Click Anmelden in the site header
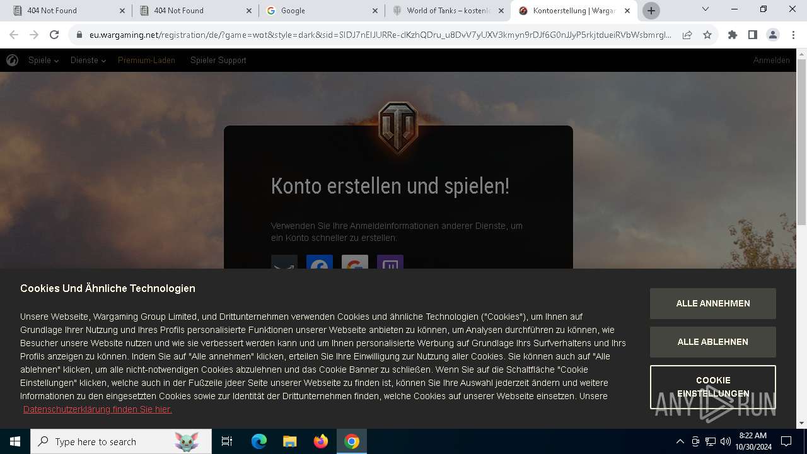 tap(771, 61)
